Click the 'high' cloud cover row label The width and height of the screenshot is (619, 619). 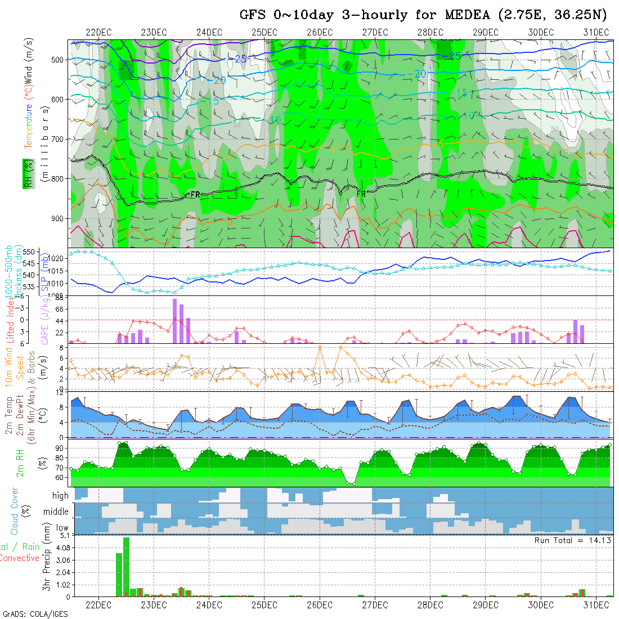coord(60,496)
